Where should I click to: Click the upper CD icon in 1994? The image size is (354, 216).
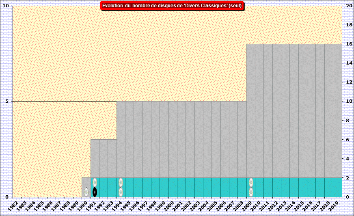coord(121,182)
